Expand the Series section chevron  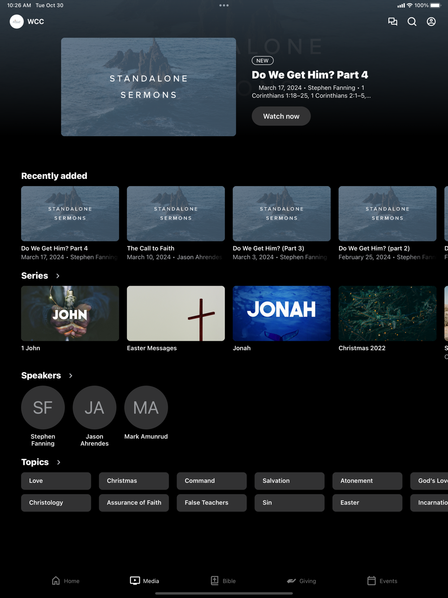58,276
